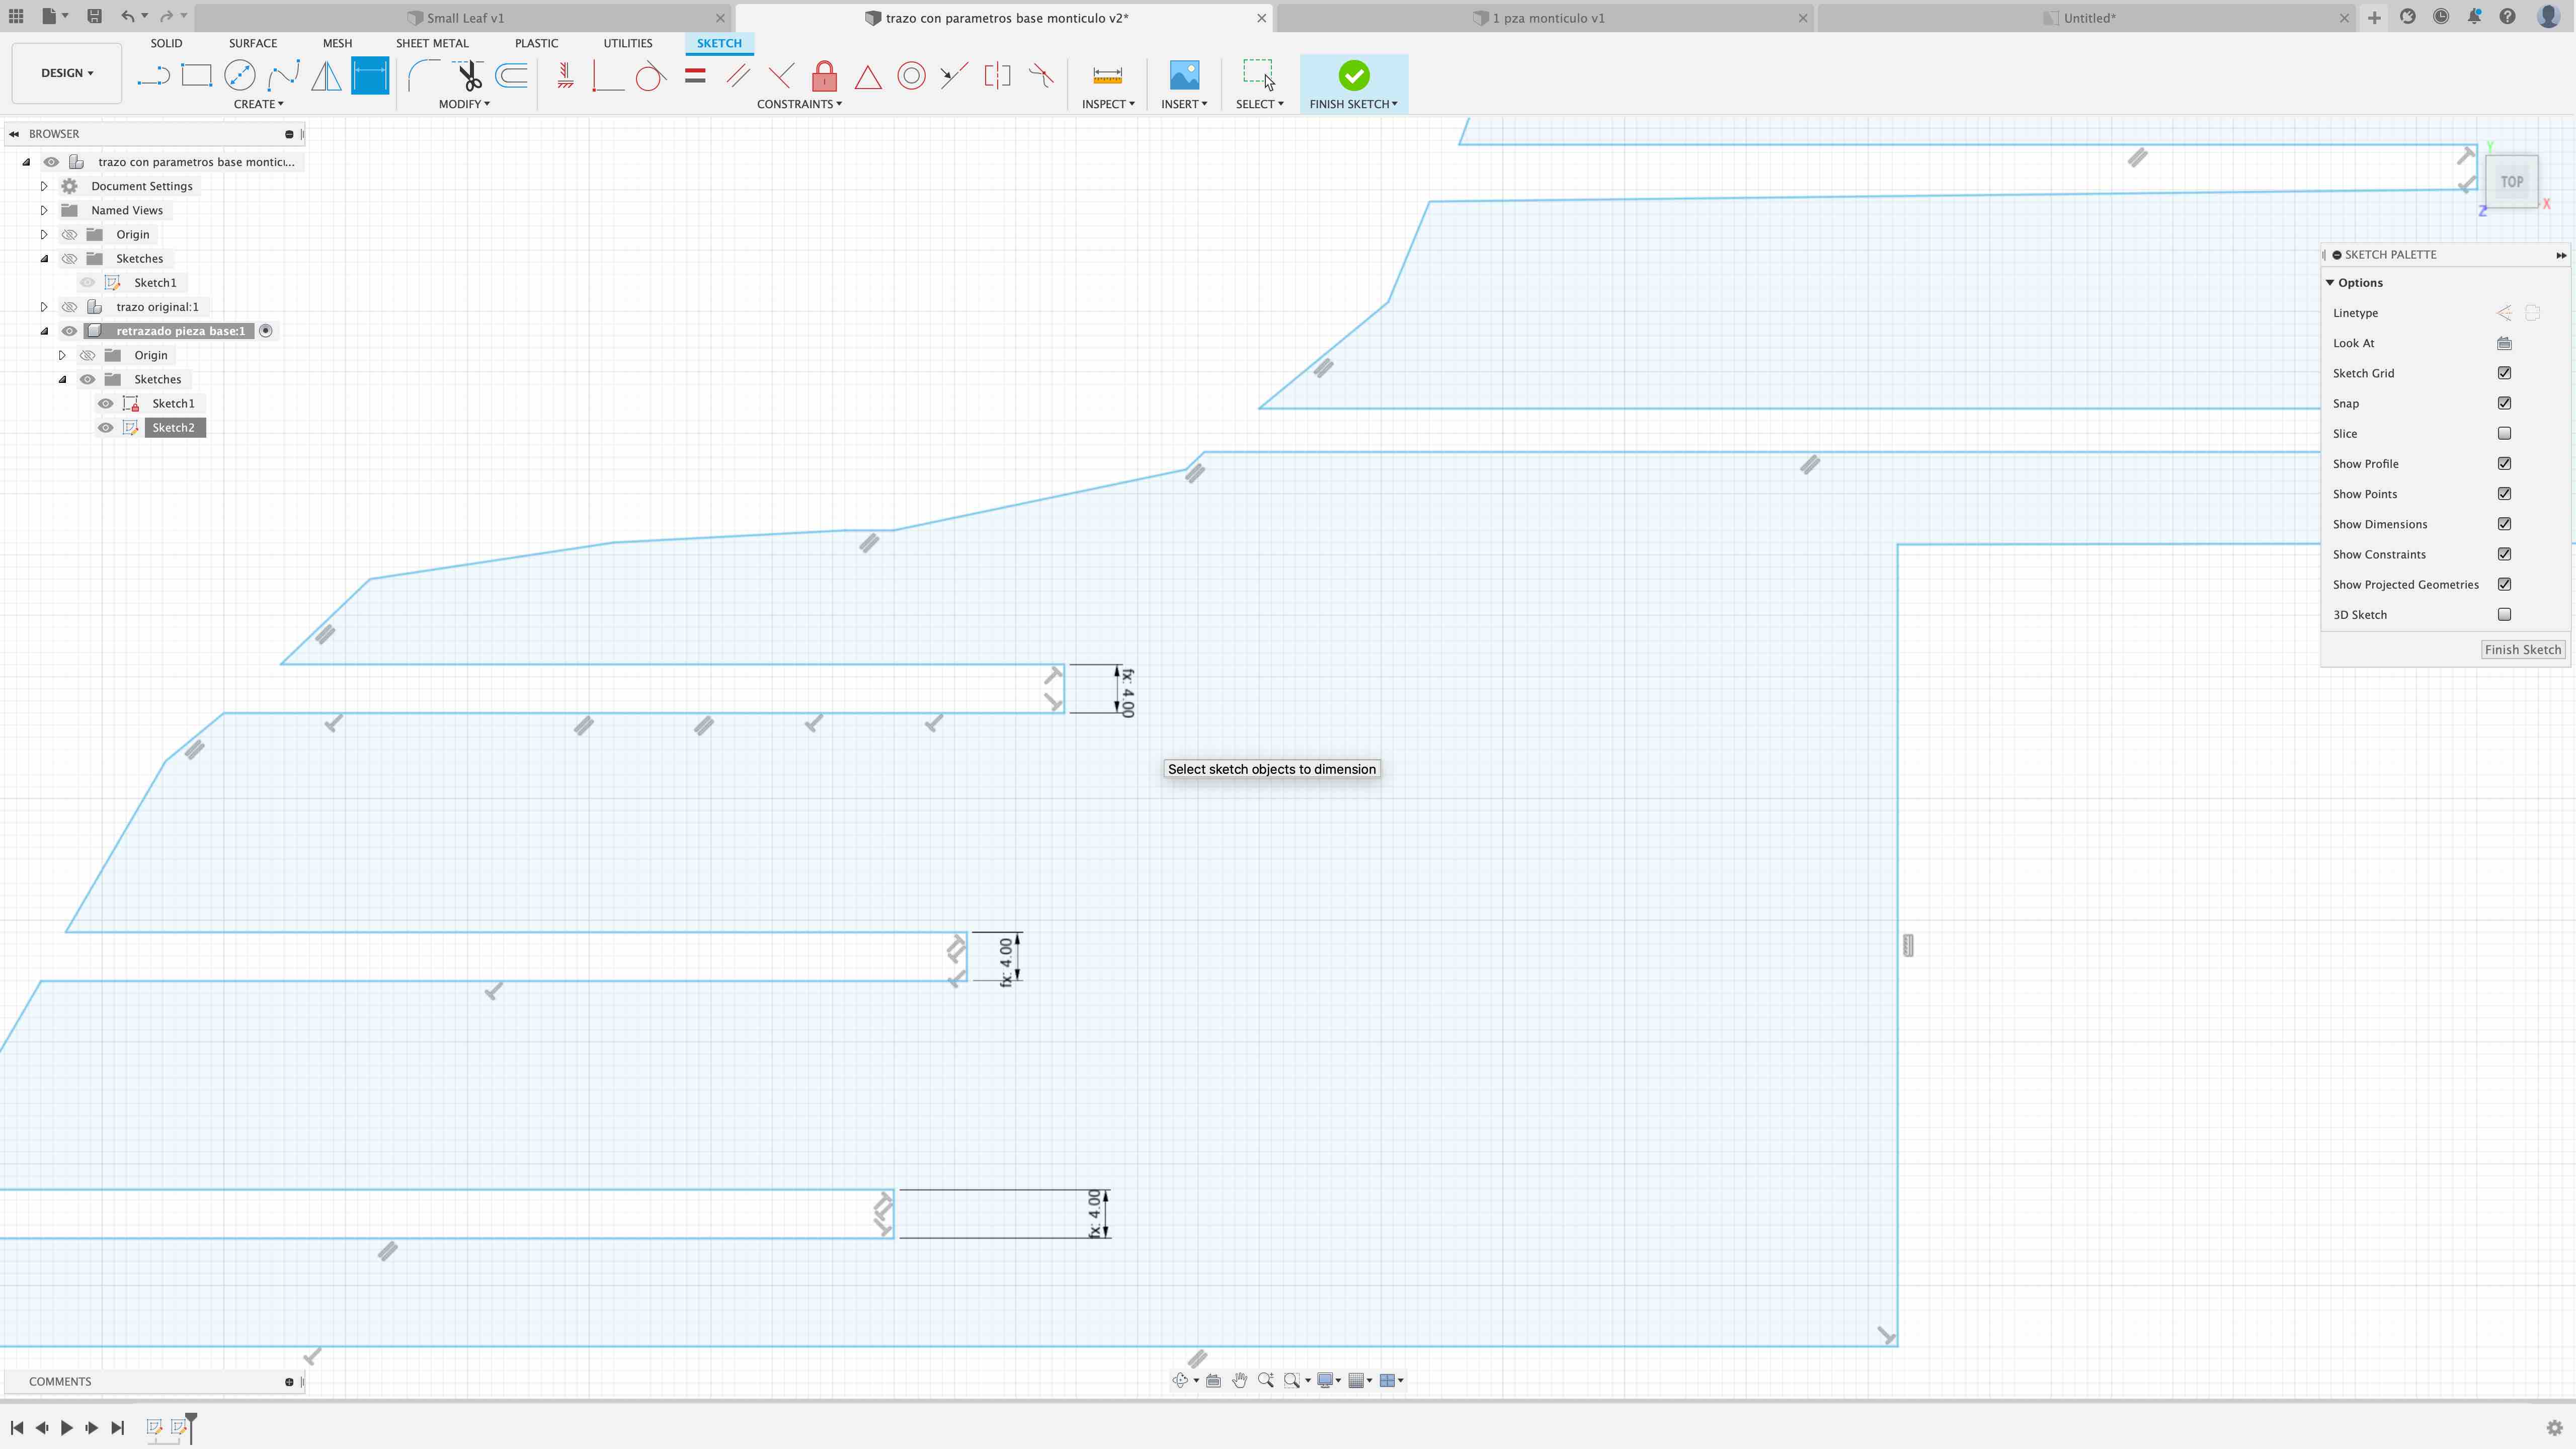Image resolution: width=2576 pixels, height=1449 pixels.
Task: Enable the 3D Sketch checkbox
Action: [2504, 615]
